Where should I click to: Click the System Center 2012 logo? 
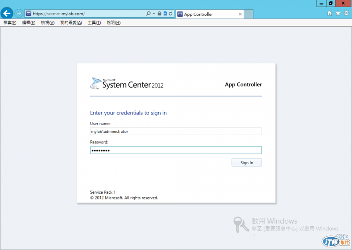pos(127,83)
